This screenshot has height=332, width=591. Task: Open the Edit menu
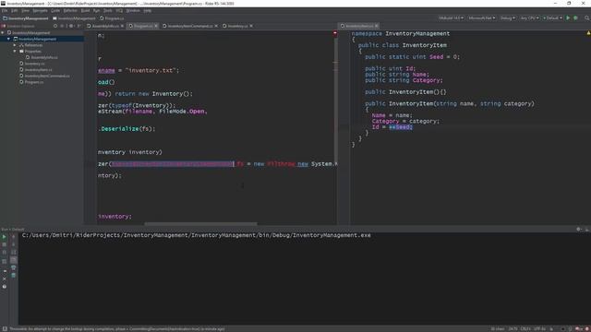point(15,10)
